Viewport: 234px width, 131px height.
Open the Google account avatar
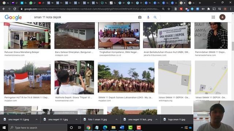[222, 17]
